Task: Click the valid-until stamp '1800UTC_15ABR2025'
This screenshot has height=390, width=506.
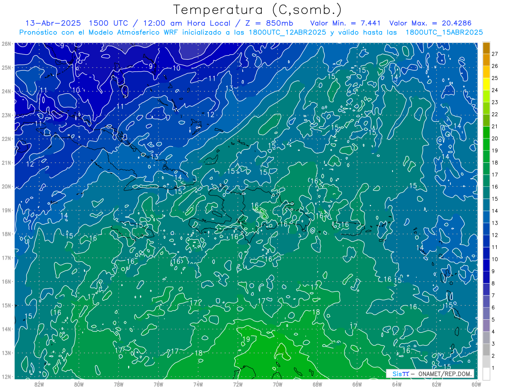Action: coord(444,32)
